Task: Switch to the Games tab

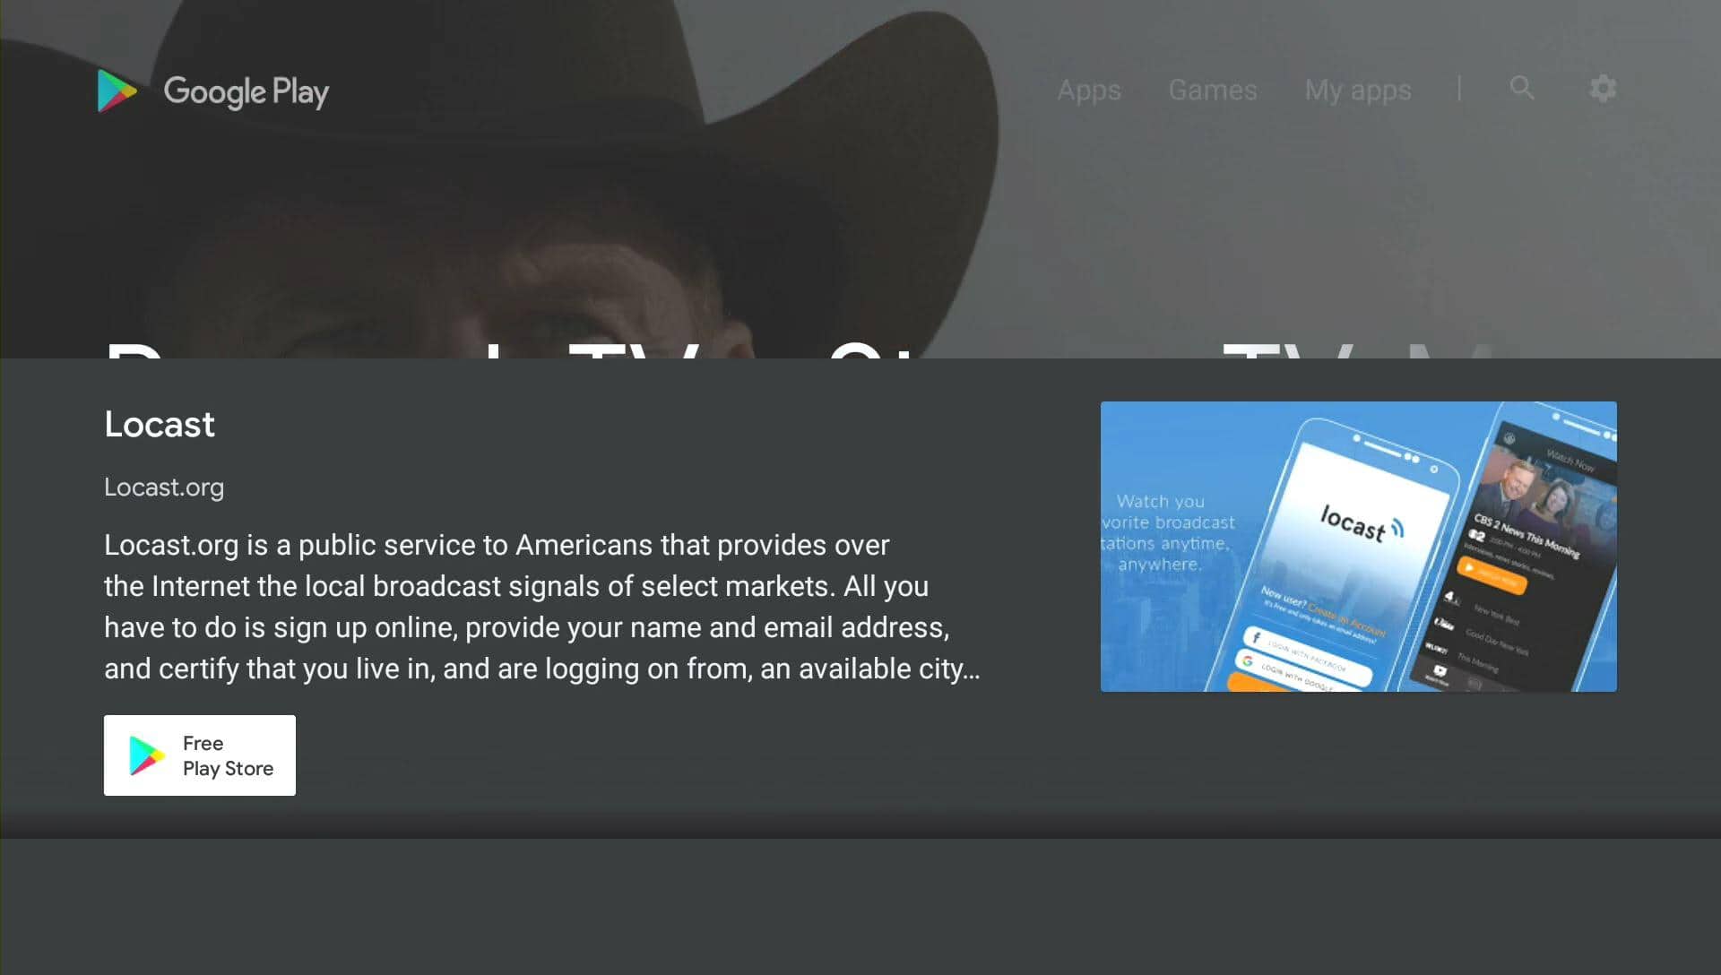Action: click(x=1213, y=90)
